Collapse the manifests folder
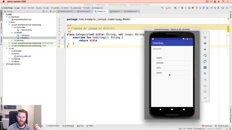Viewport: 232px width, 130px height. [x=7, y=17]
